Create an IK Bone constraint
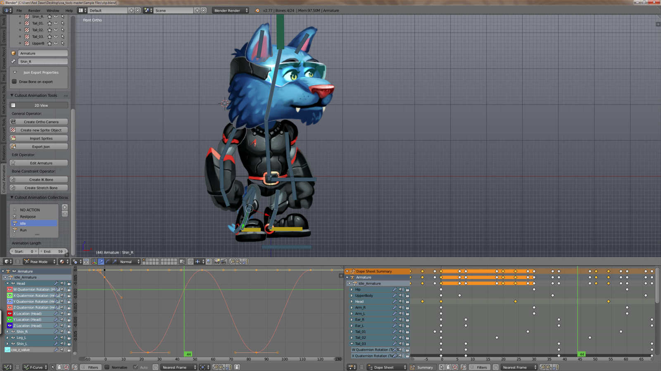The image size is (661, 371). 39,179
